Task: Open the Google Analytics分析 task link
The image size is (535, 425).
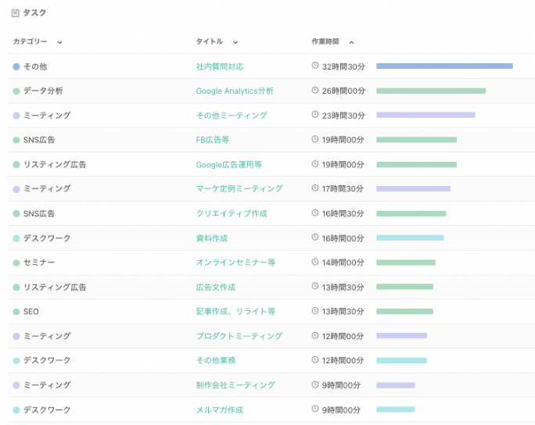Action: (235, 91)
